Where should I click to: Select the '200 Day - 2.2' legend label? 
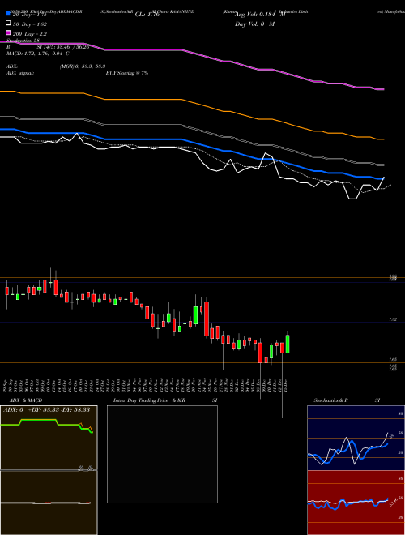[x=30, y=34]
